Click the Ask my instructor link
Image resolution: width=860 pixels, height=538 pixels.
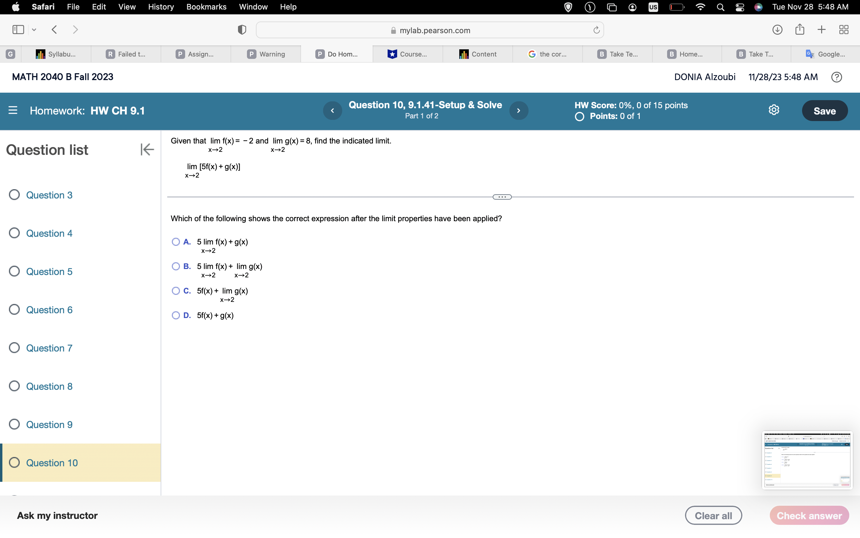pyautogui.click(x=57, y=515)
